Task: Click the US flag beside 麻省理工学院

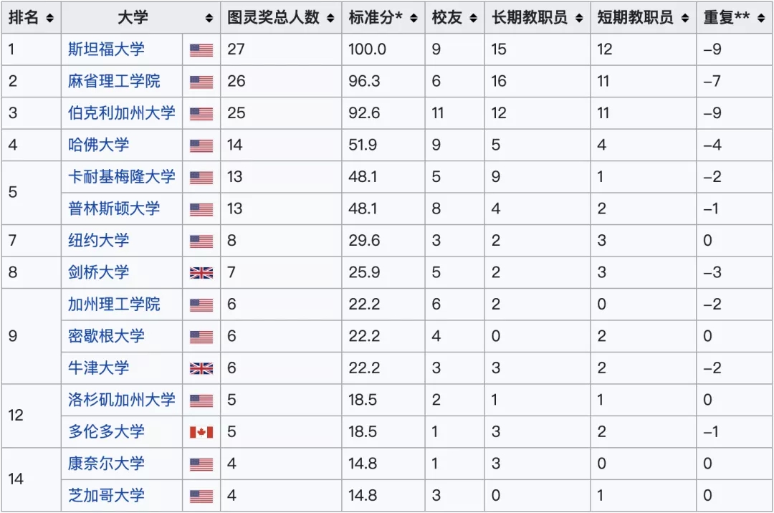Action: pyautogui.click(x=201, y=82)
